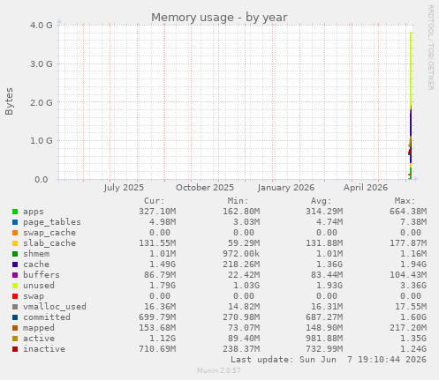This screenshot has height=380, width=439.
Task: Click the shmem min value 972.00k
Action: click(241, 254)
